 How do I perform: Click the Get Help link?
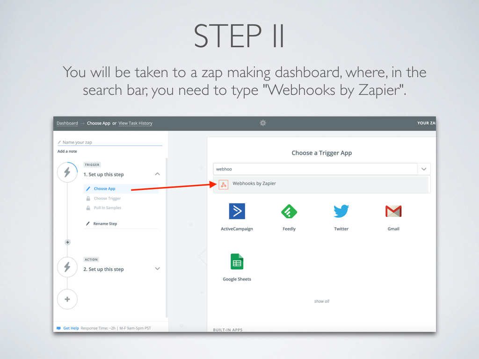pyautogui.click(x=71, y=328)
